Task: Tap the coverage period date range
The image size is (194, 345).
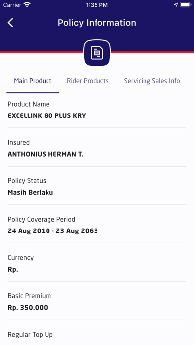Action: [x=53, y=231]
